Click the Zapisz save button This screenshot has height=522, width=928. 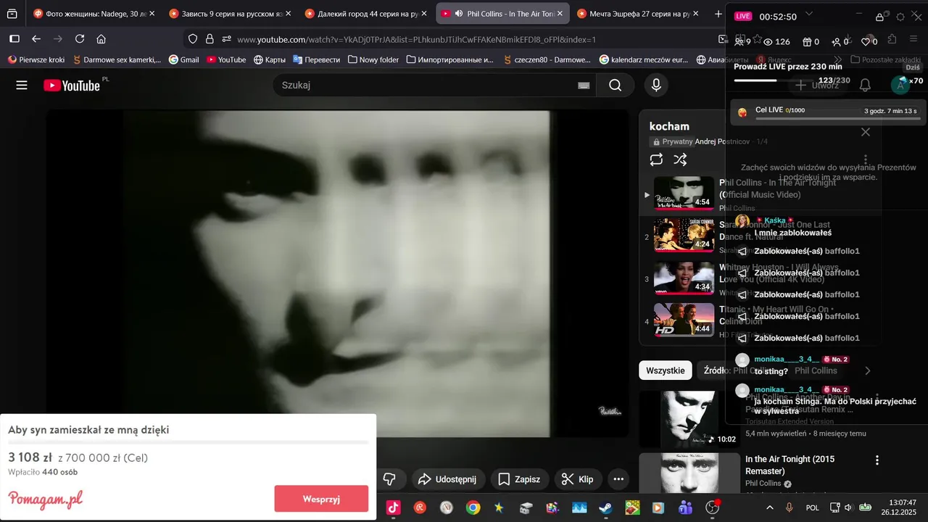click(x=519, y=479)
